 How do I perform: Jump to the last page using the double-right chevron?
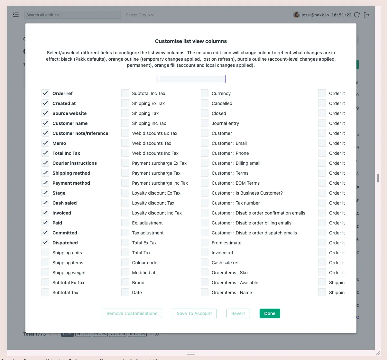(x=157, y=334)
